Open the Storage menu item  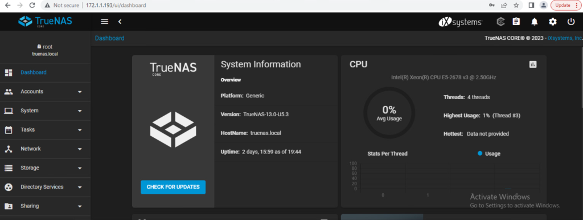(46, 168)
